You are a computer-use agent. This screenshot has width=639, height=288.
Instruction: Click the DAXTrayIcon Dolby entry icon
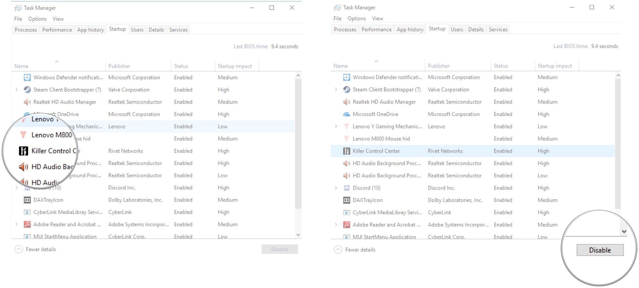346,200
